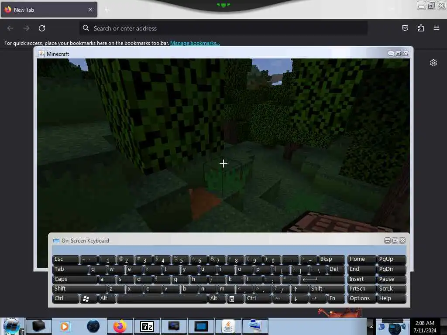
Task: Click the left arrow key
Action: [281, 298]
